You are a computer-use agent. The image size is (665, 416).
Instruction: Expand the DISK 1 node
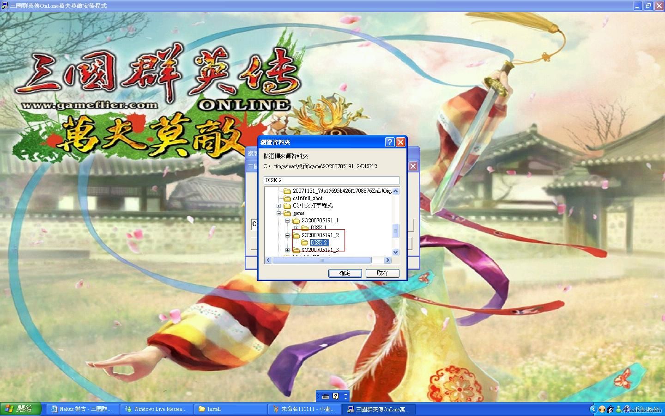pyautogui.click(x=296, y=228)
